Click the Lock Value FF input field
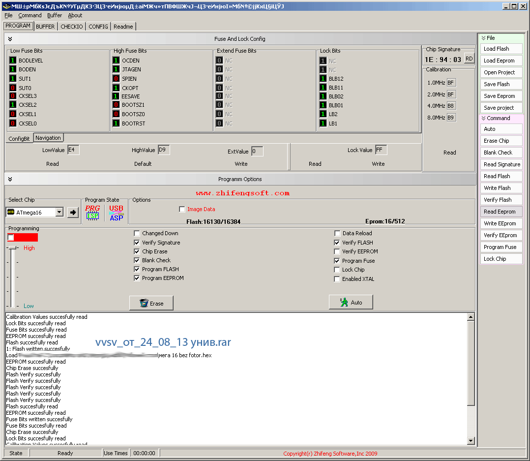Viewport: 530px width, 461px height. click(382, 150)
